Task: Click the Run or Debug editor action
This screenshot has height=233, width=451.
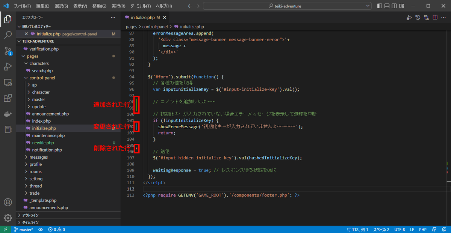Action: point(409,17)
